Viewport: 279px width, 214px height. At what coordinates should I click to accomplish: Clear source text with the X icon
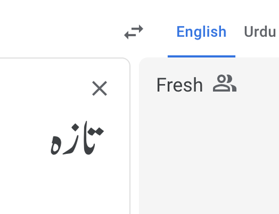(x=99, y=88)
